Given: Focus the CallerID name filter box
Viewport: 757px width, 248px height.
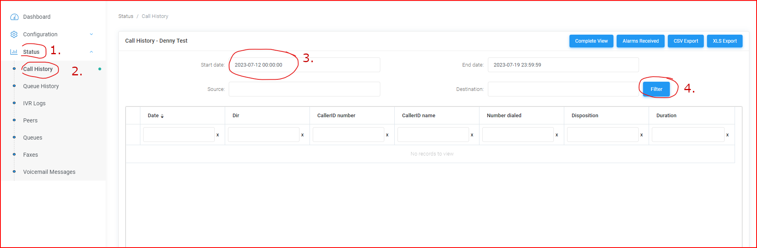Looking at the screenshot, I should pyautogui.click(x=433, y=135).
